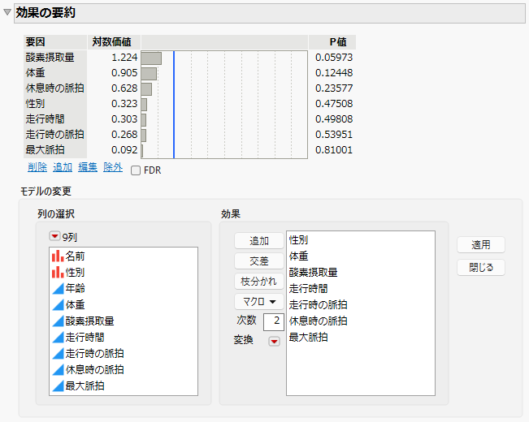Click the continuous icon next to 休息時の脈拍 column

pyautogui.click(x=58, y=369)
